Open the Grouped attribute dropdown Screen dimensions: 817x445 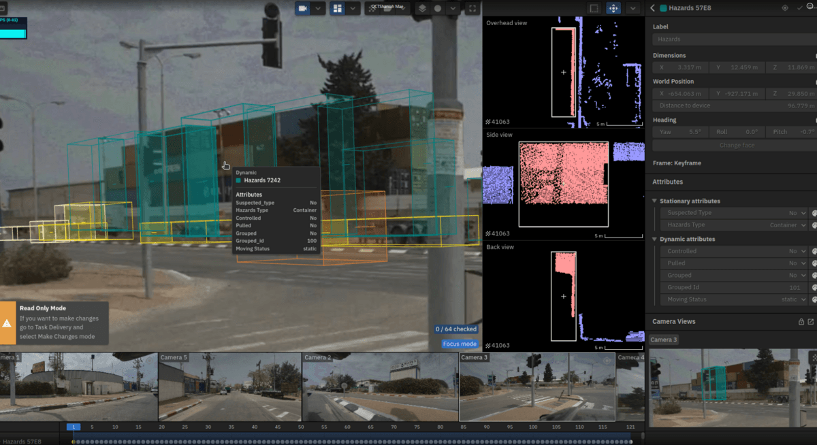733,276
